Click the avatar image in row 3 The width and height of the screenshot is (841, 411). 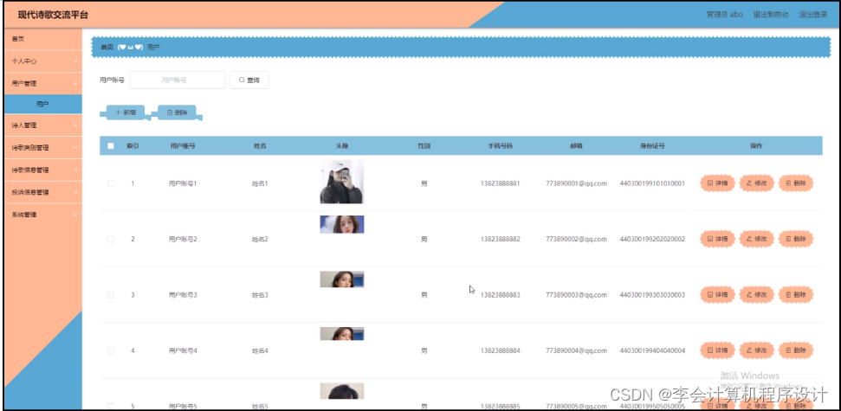342,279
